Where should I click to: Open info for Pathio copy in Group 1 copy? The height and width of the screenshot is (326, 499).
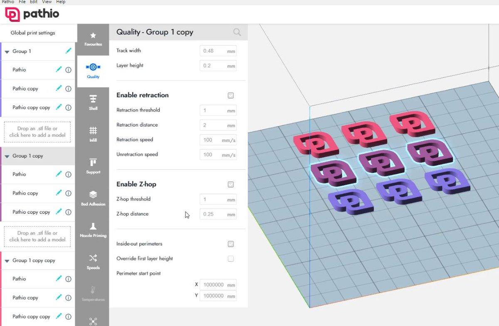68,193
